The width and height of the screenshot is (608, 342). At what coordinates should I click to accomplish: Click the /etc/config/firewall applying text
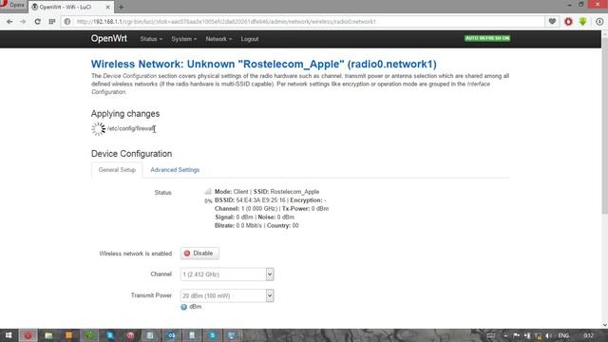coord(131,128)
